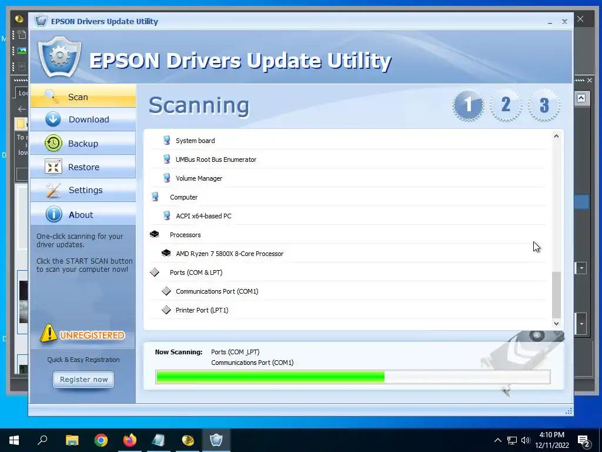Screen dimensions: 602x452
Task: Click the System board device icon
Action: pyautogui.click(x=166, y=140)
